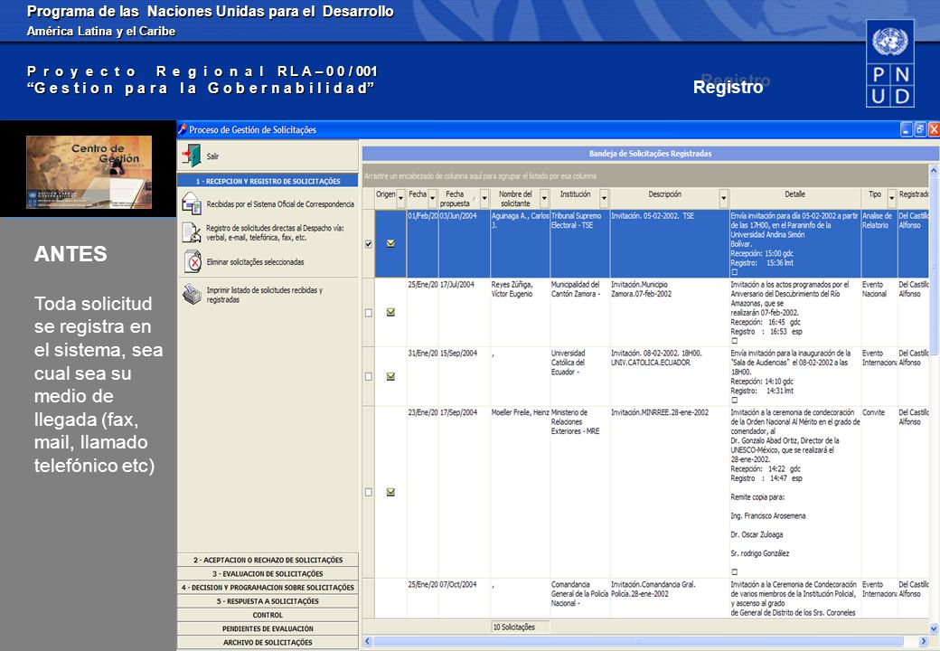This screenshot has height=651, width=940.
Task: Click Recibidas por el Sistema Oficial de Correspondencia
Action: 280,203
